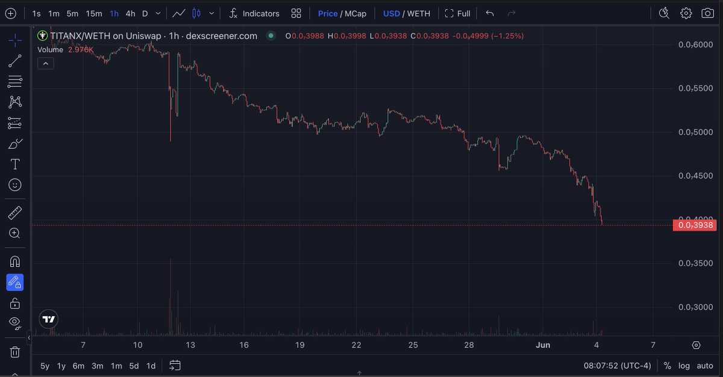Set interval to 4h
723x377 pixels.
(x=130, y=13)
